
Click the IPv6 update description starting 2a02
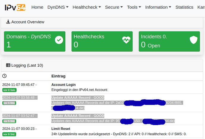117,105
